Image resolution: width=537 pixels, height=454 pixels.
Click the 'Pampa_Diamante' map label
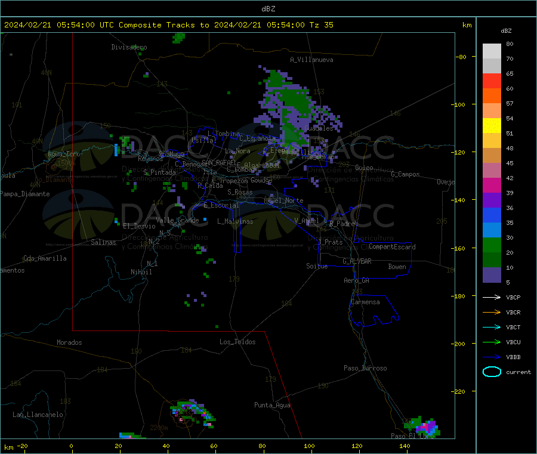(24, 194)
